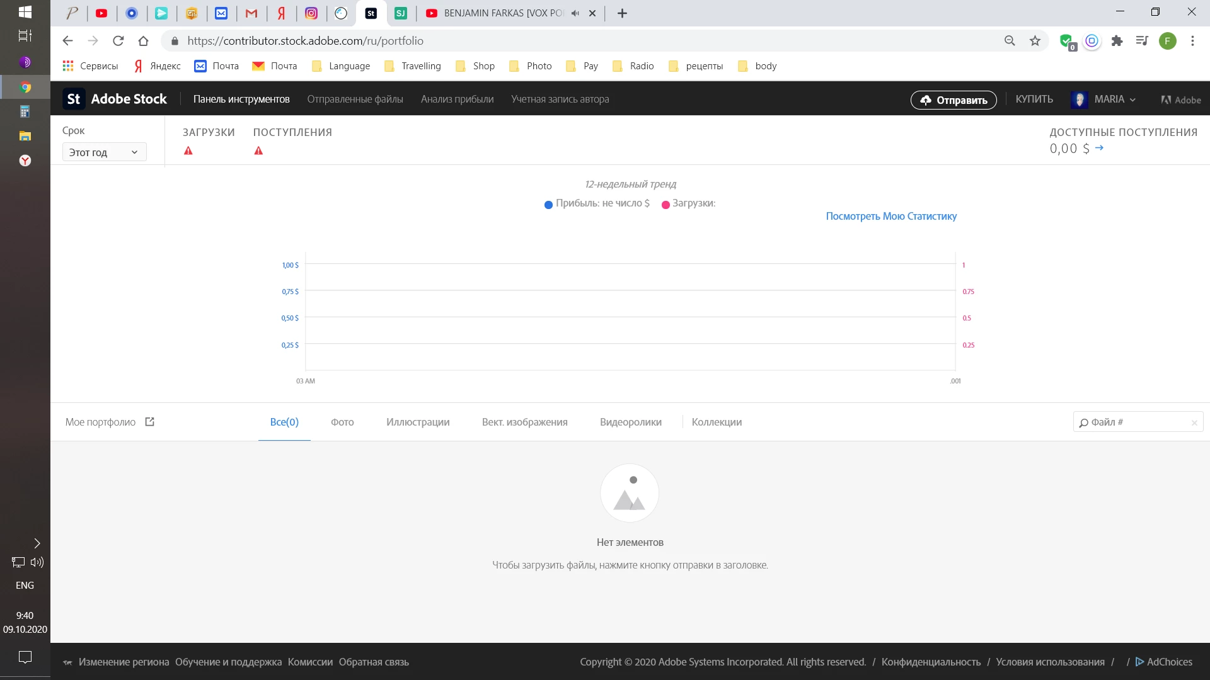
Task: Expand the Windows tray hidden icons chevron
Action: coord(37,543)
